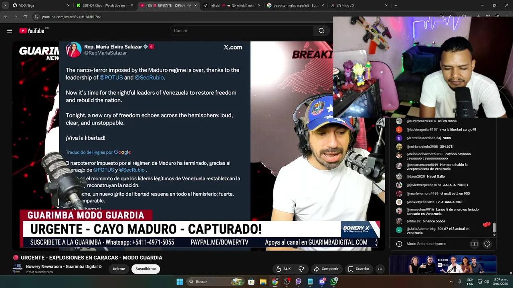
Task: Reload the current page
Action: 25,17
